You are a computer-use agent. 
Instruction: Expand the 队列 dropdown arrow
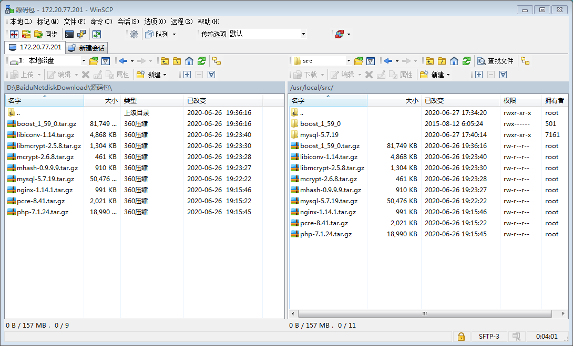tap(175, 34)
